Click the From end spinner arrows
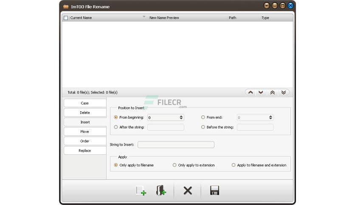 coord(270,117)
